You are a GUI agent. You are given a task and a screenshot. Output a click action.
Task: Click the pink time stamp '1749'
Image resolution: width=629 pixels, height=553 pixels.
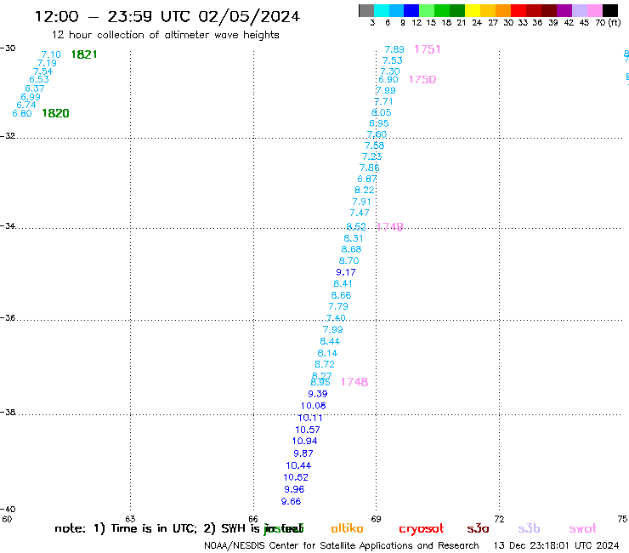tap(390, 227)
